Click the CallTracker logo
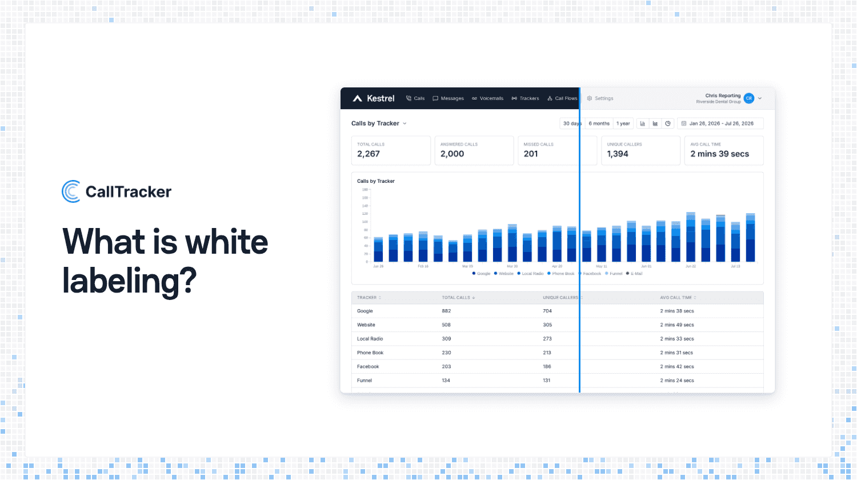Viewport: 857px width, 480px height. pos(117,191)
